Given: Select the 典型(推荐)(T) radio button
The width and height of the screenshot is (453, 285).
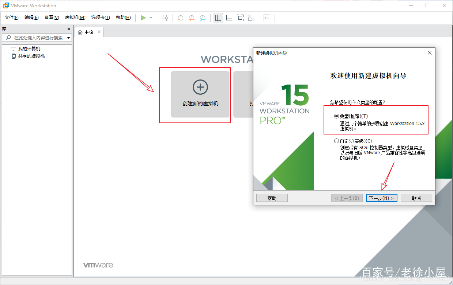Looking at the screenshot, I should pyautogui.click(x=336, y=116).
